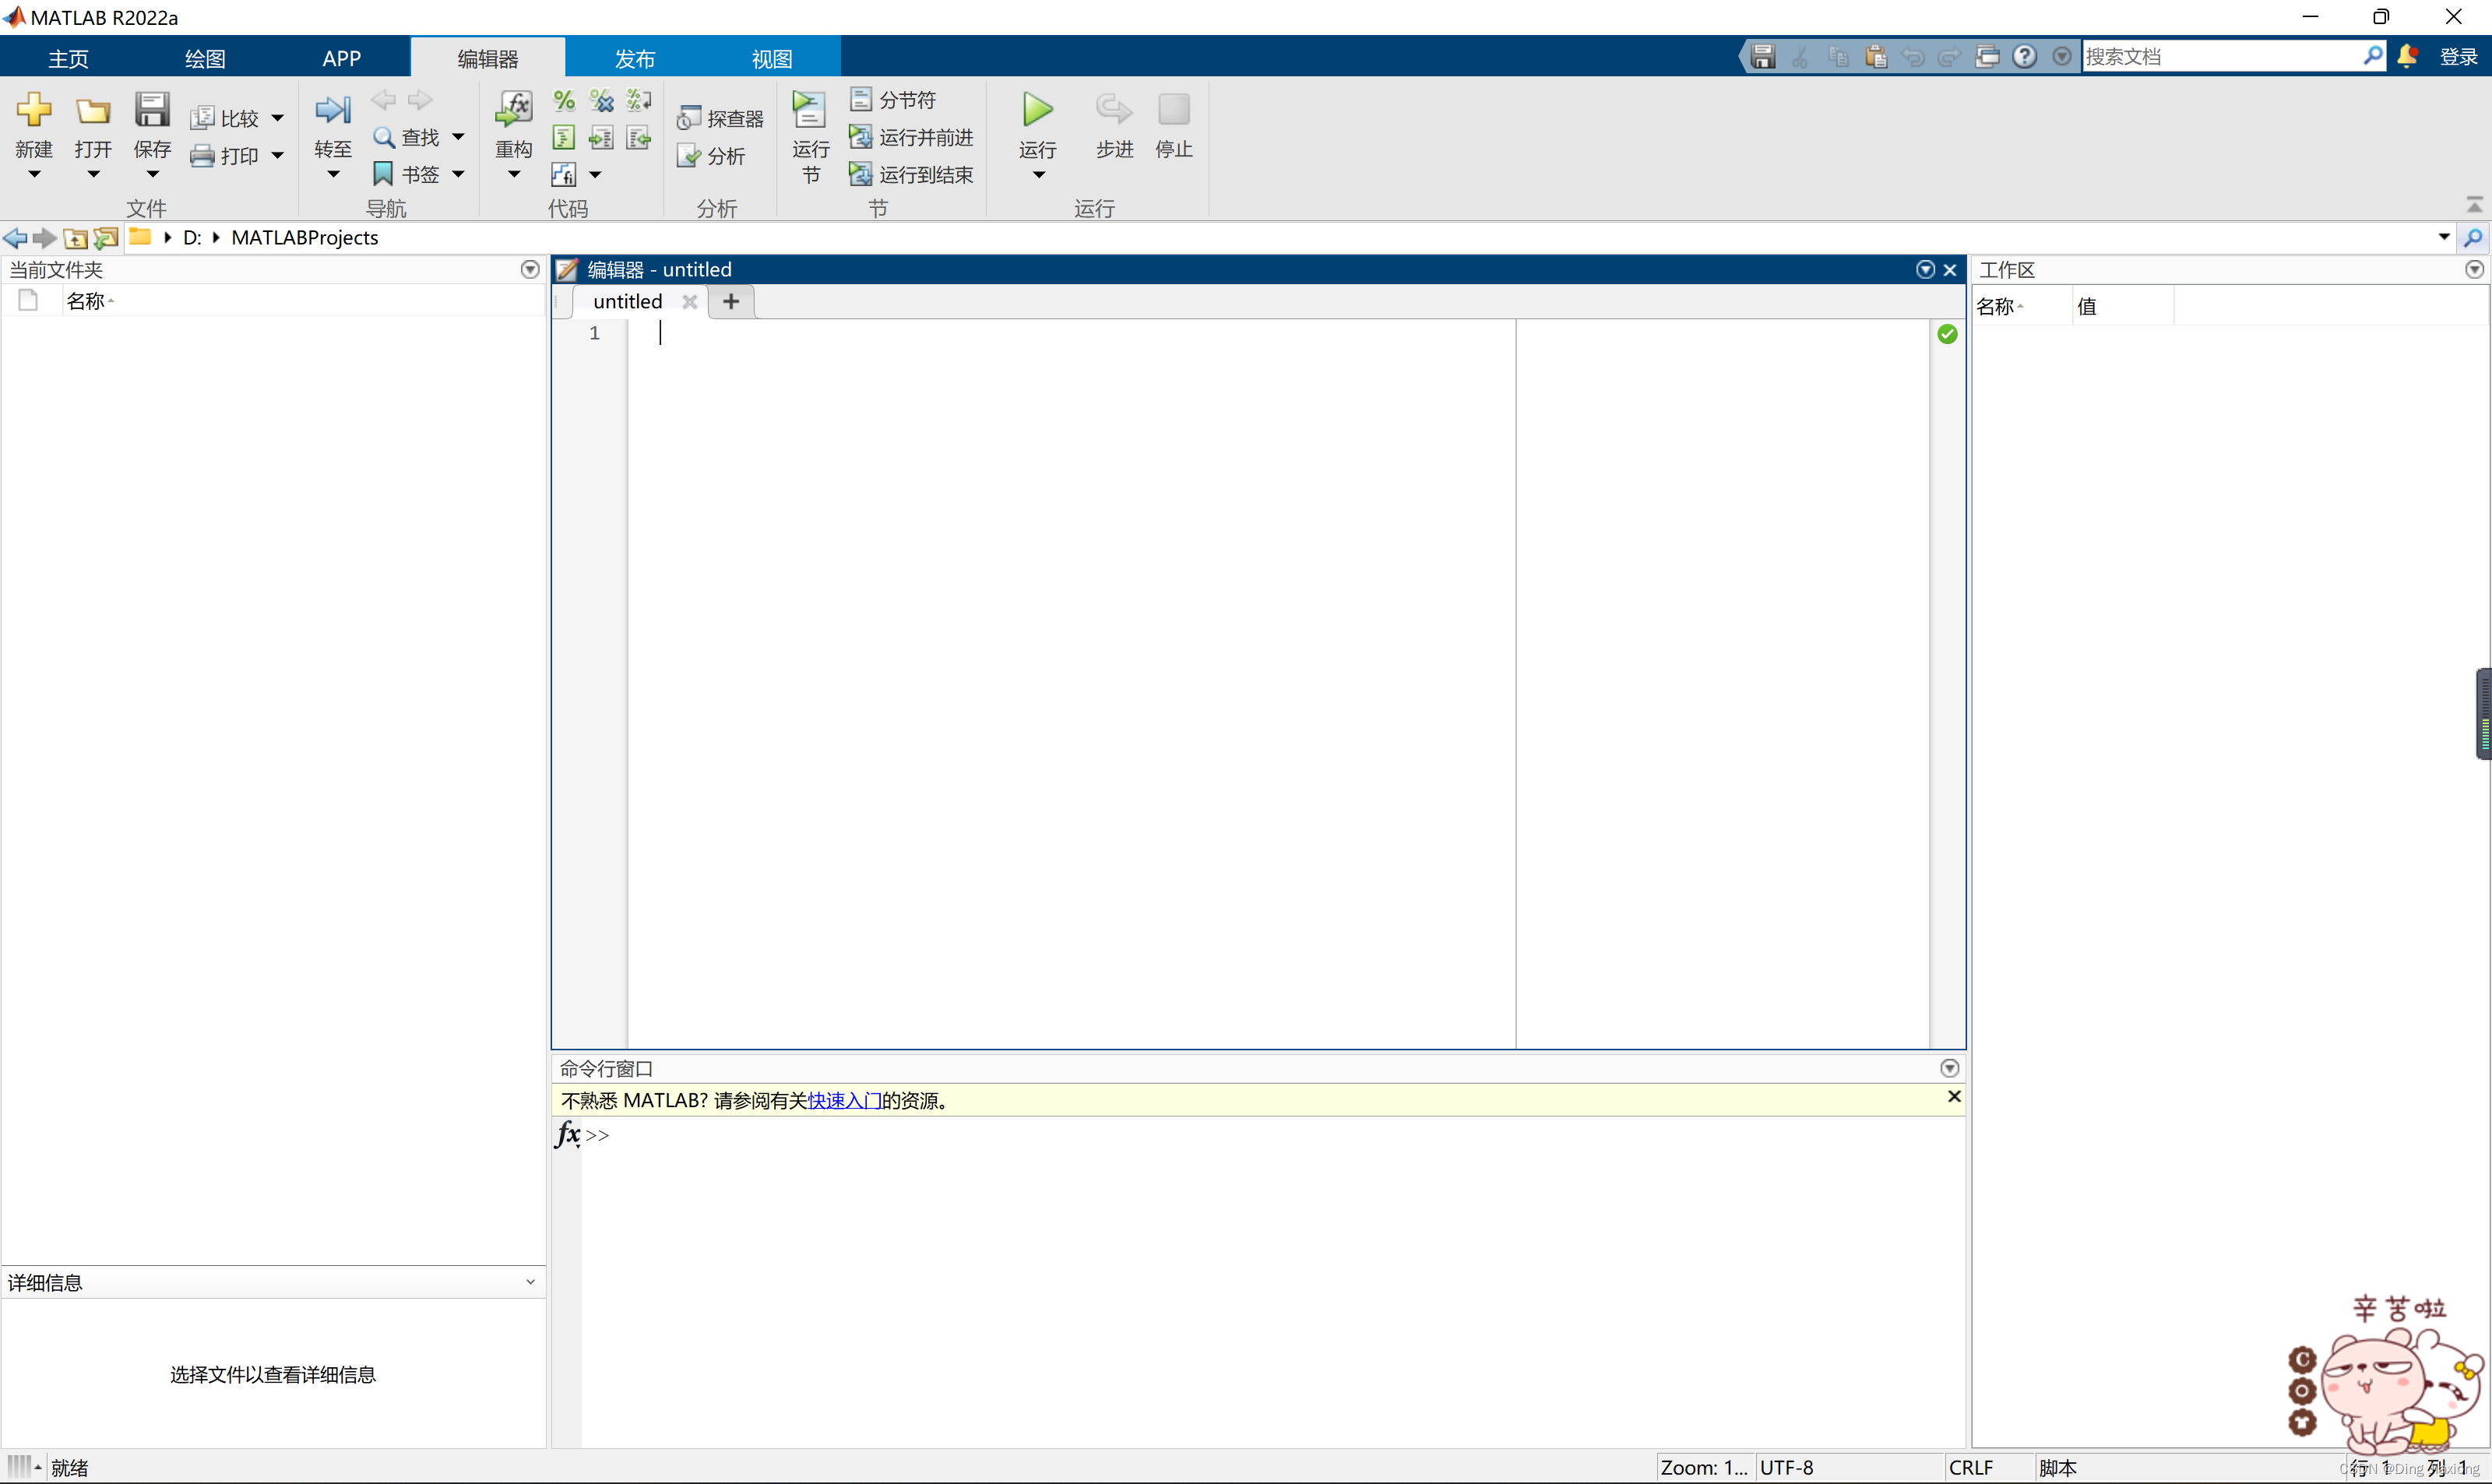
Task: Click the notification bell icon
Action: 2407,56
